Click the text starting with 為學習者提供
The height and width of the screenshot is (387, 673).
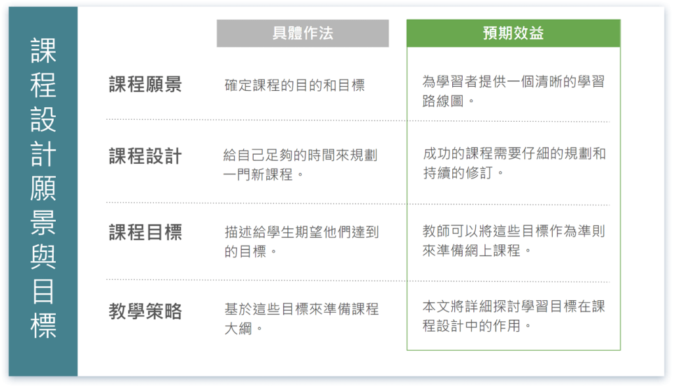pos(513,91)
